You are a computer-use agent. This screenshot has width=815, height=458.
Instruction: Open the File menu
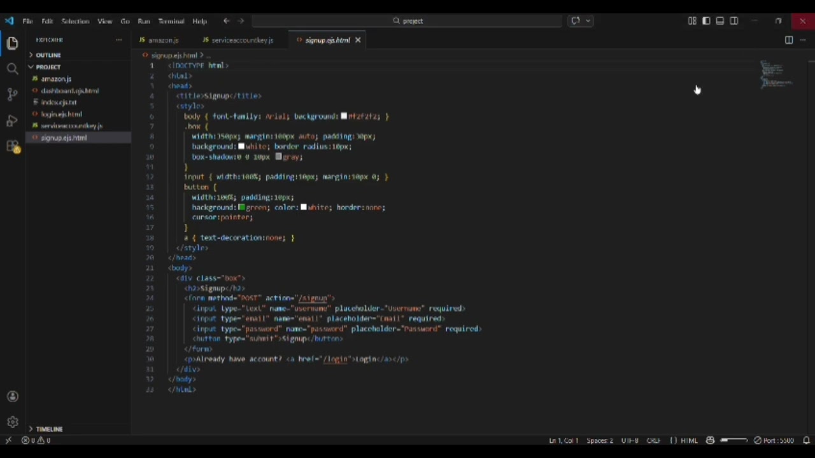[x=28, y=21]
